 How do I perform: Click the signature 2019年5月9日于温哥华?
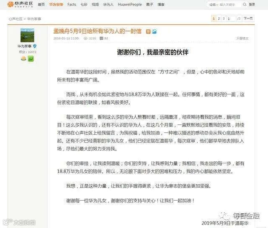[x=225, y=223]
